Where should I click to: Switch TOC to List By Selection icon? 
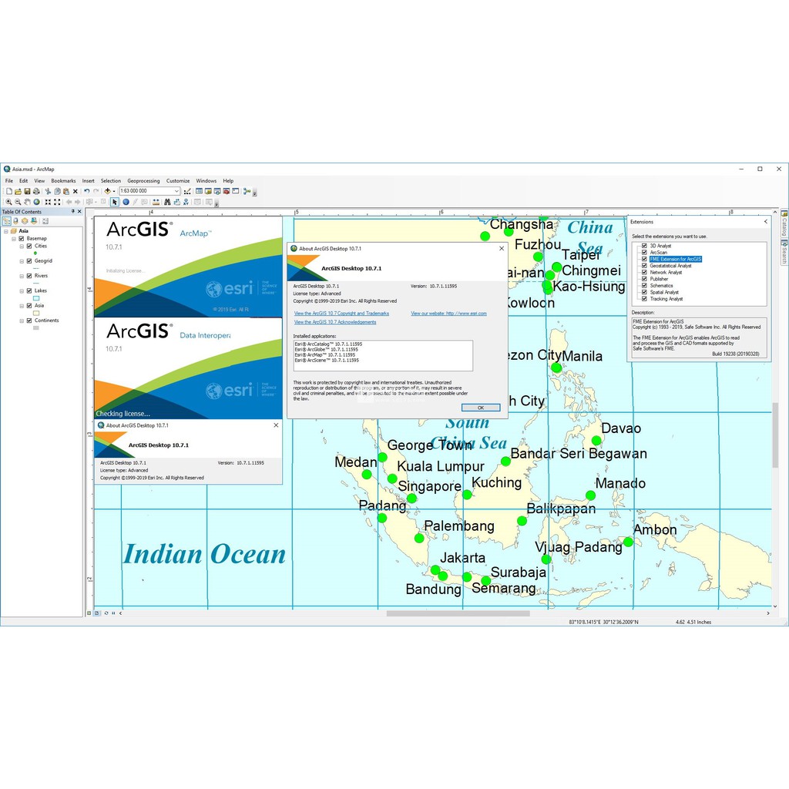pyautogui.click(x=33, y=221)
